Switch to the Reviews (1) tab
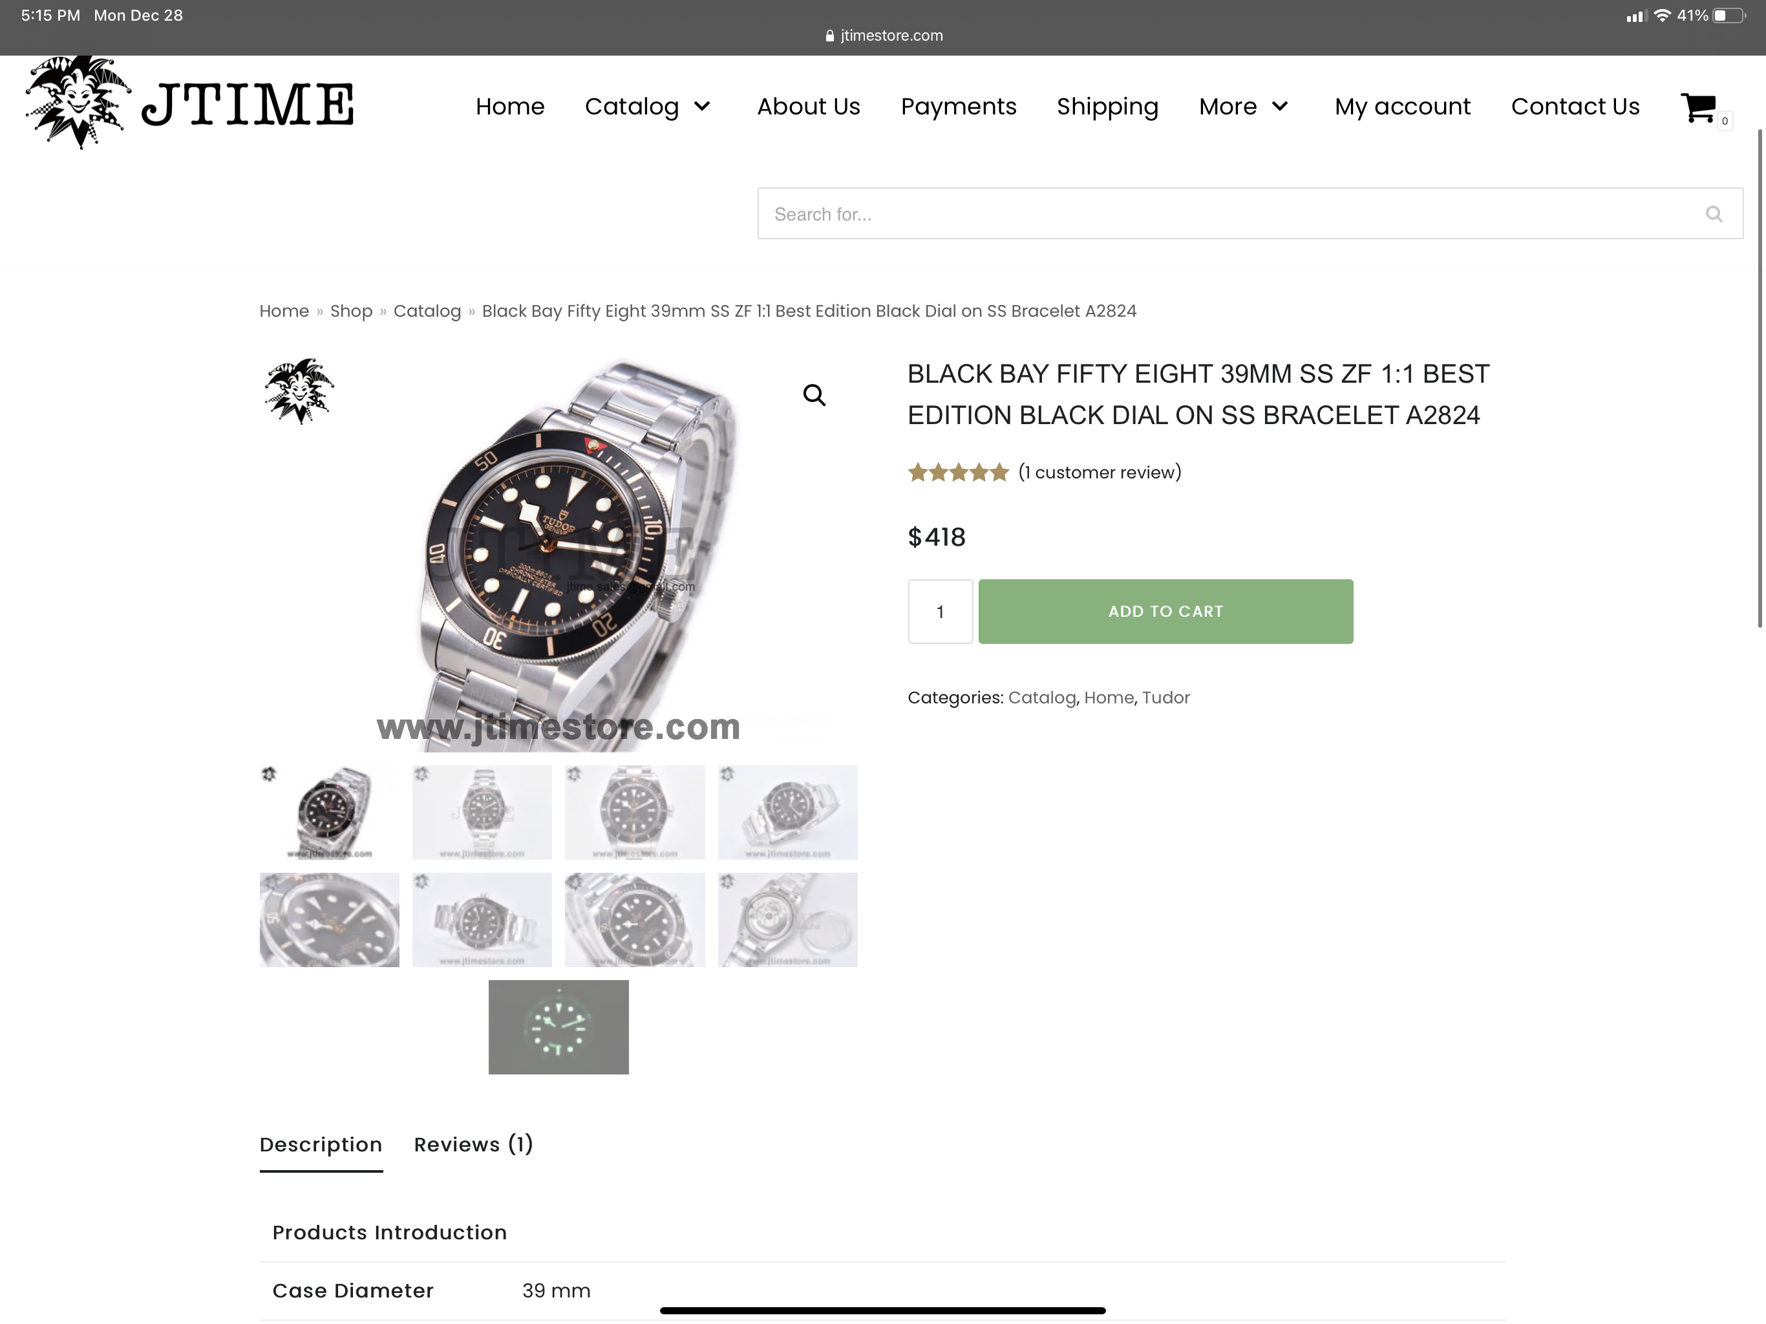The width and height of the screenshot is (1766, 1324). tap(473, 1144)
